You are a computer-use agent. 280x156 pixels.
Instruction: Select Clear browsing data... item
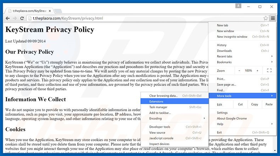(x=175, y=96)
